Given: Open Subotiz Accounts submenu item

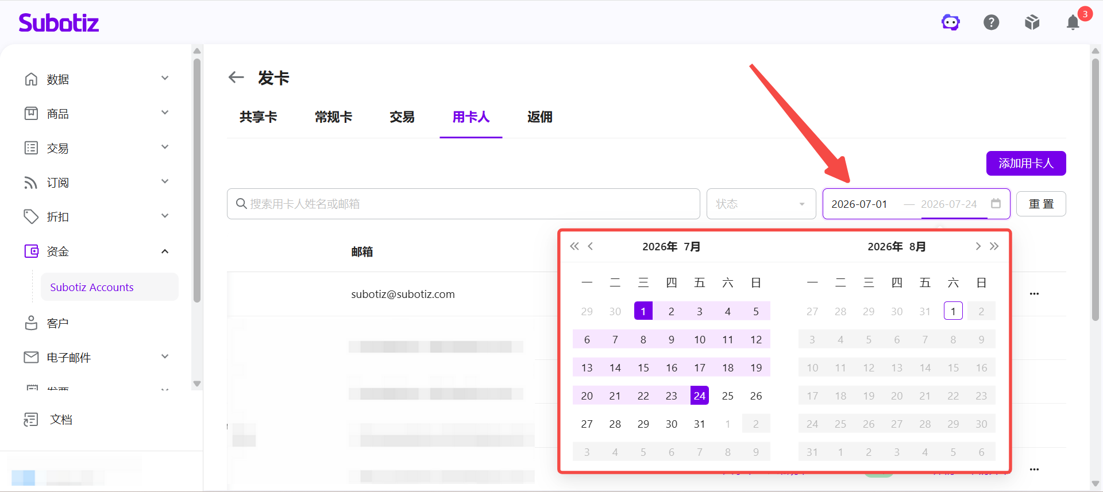Looking at the screenshot, I should [110, 287].
